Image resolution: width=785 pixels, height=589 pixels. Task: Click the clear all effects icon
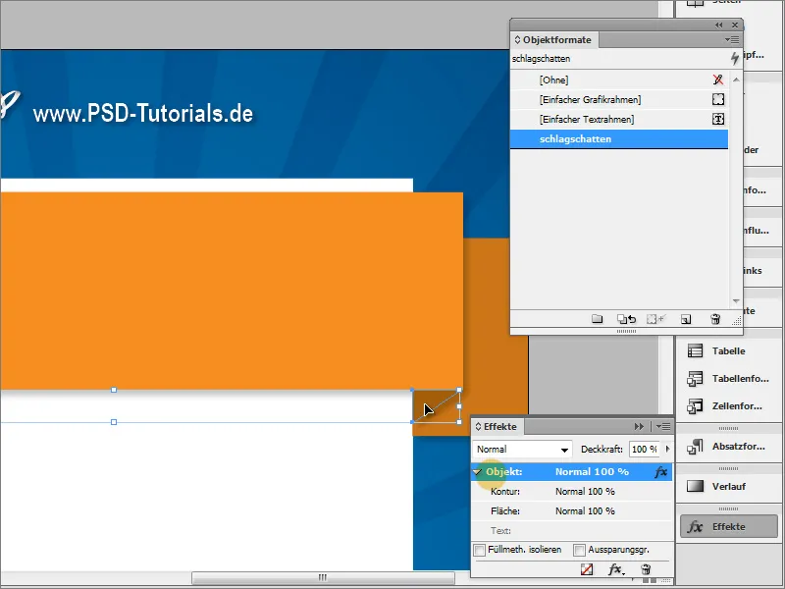587,569
